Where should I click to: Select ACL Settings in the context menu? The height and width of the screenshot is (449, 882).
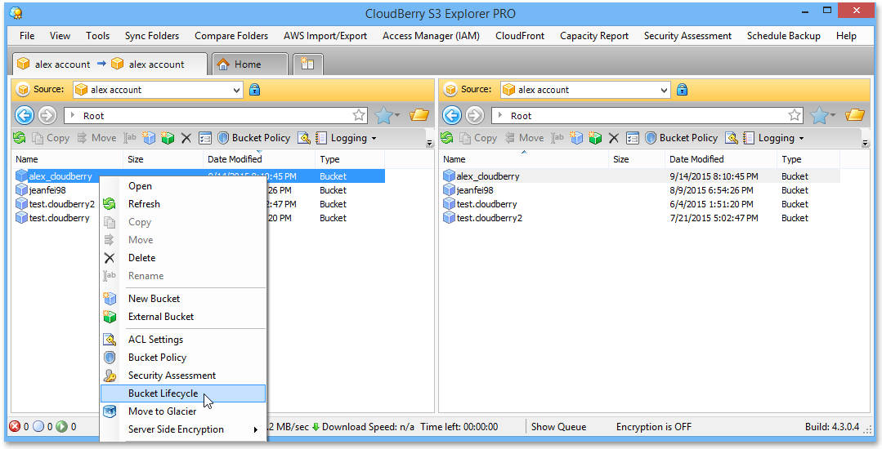[183, 340]
